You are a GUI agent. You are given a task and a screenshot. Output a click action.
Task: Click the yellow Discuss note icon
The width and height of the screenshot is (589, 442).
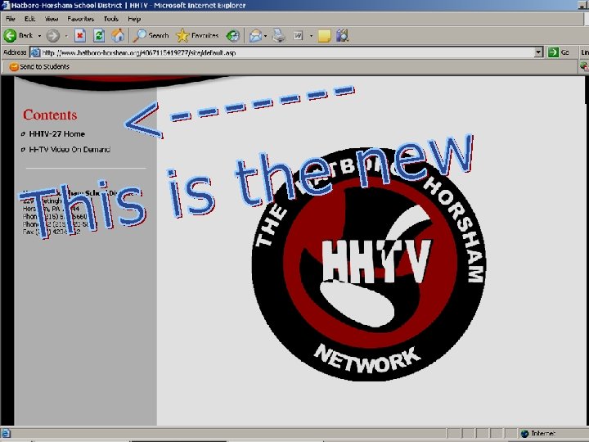pos(324,36)
